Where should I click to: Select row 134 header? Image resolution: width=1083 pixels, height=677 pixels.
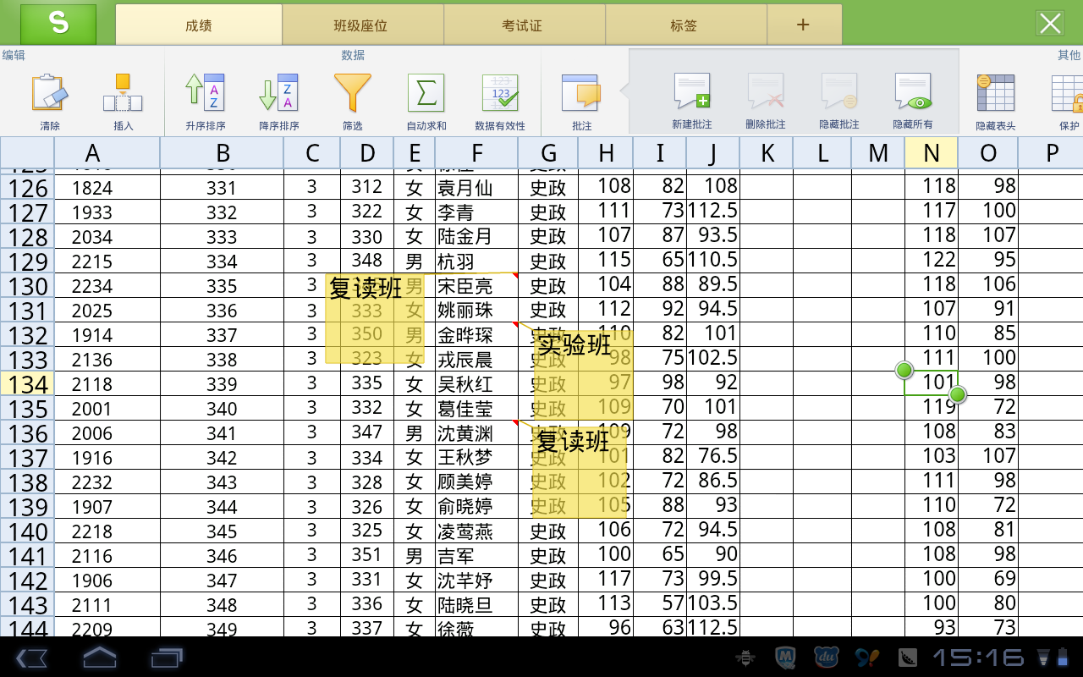(27, 384)
